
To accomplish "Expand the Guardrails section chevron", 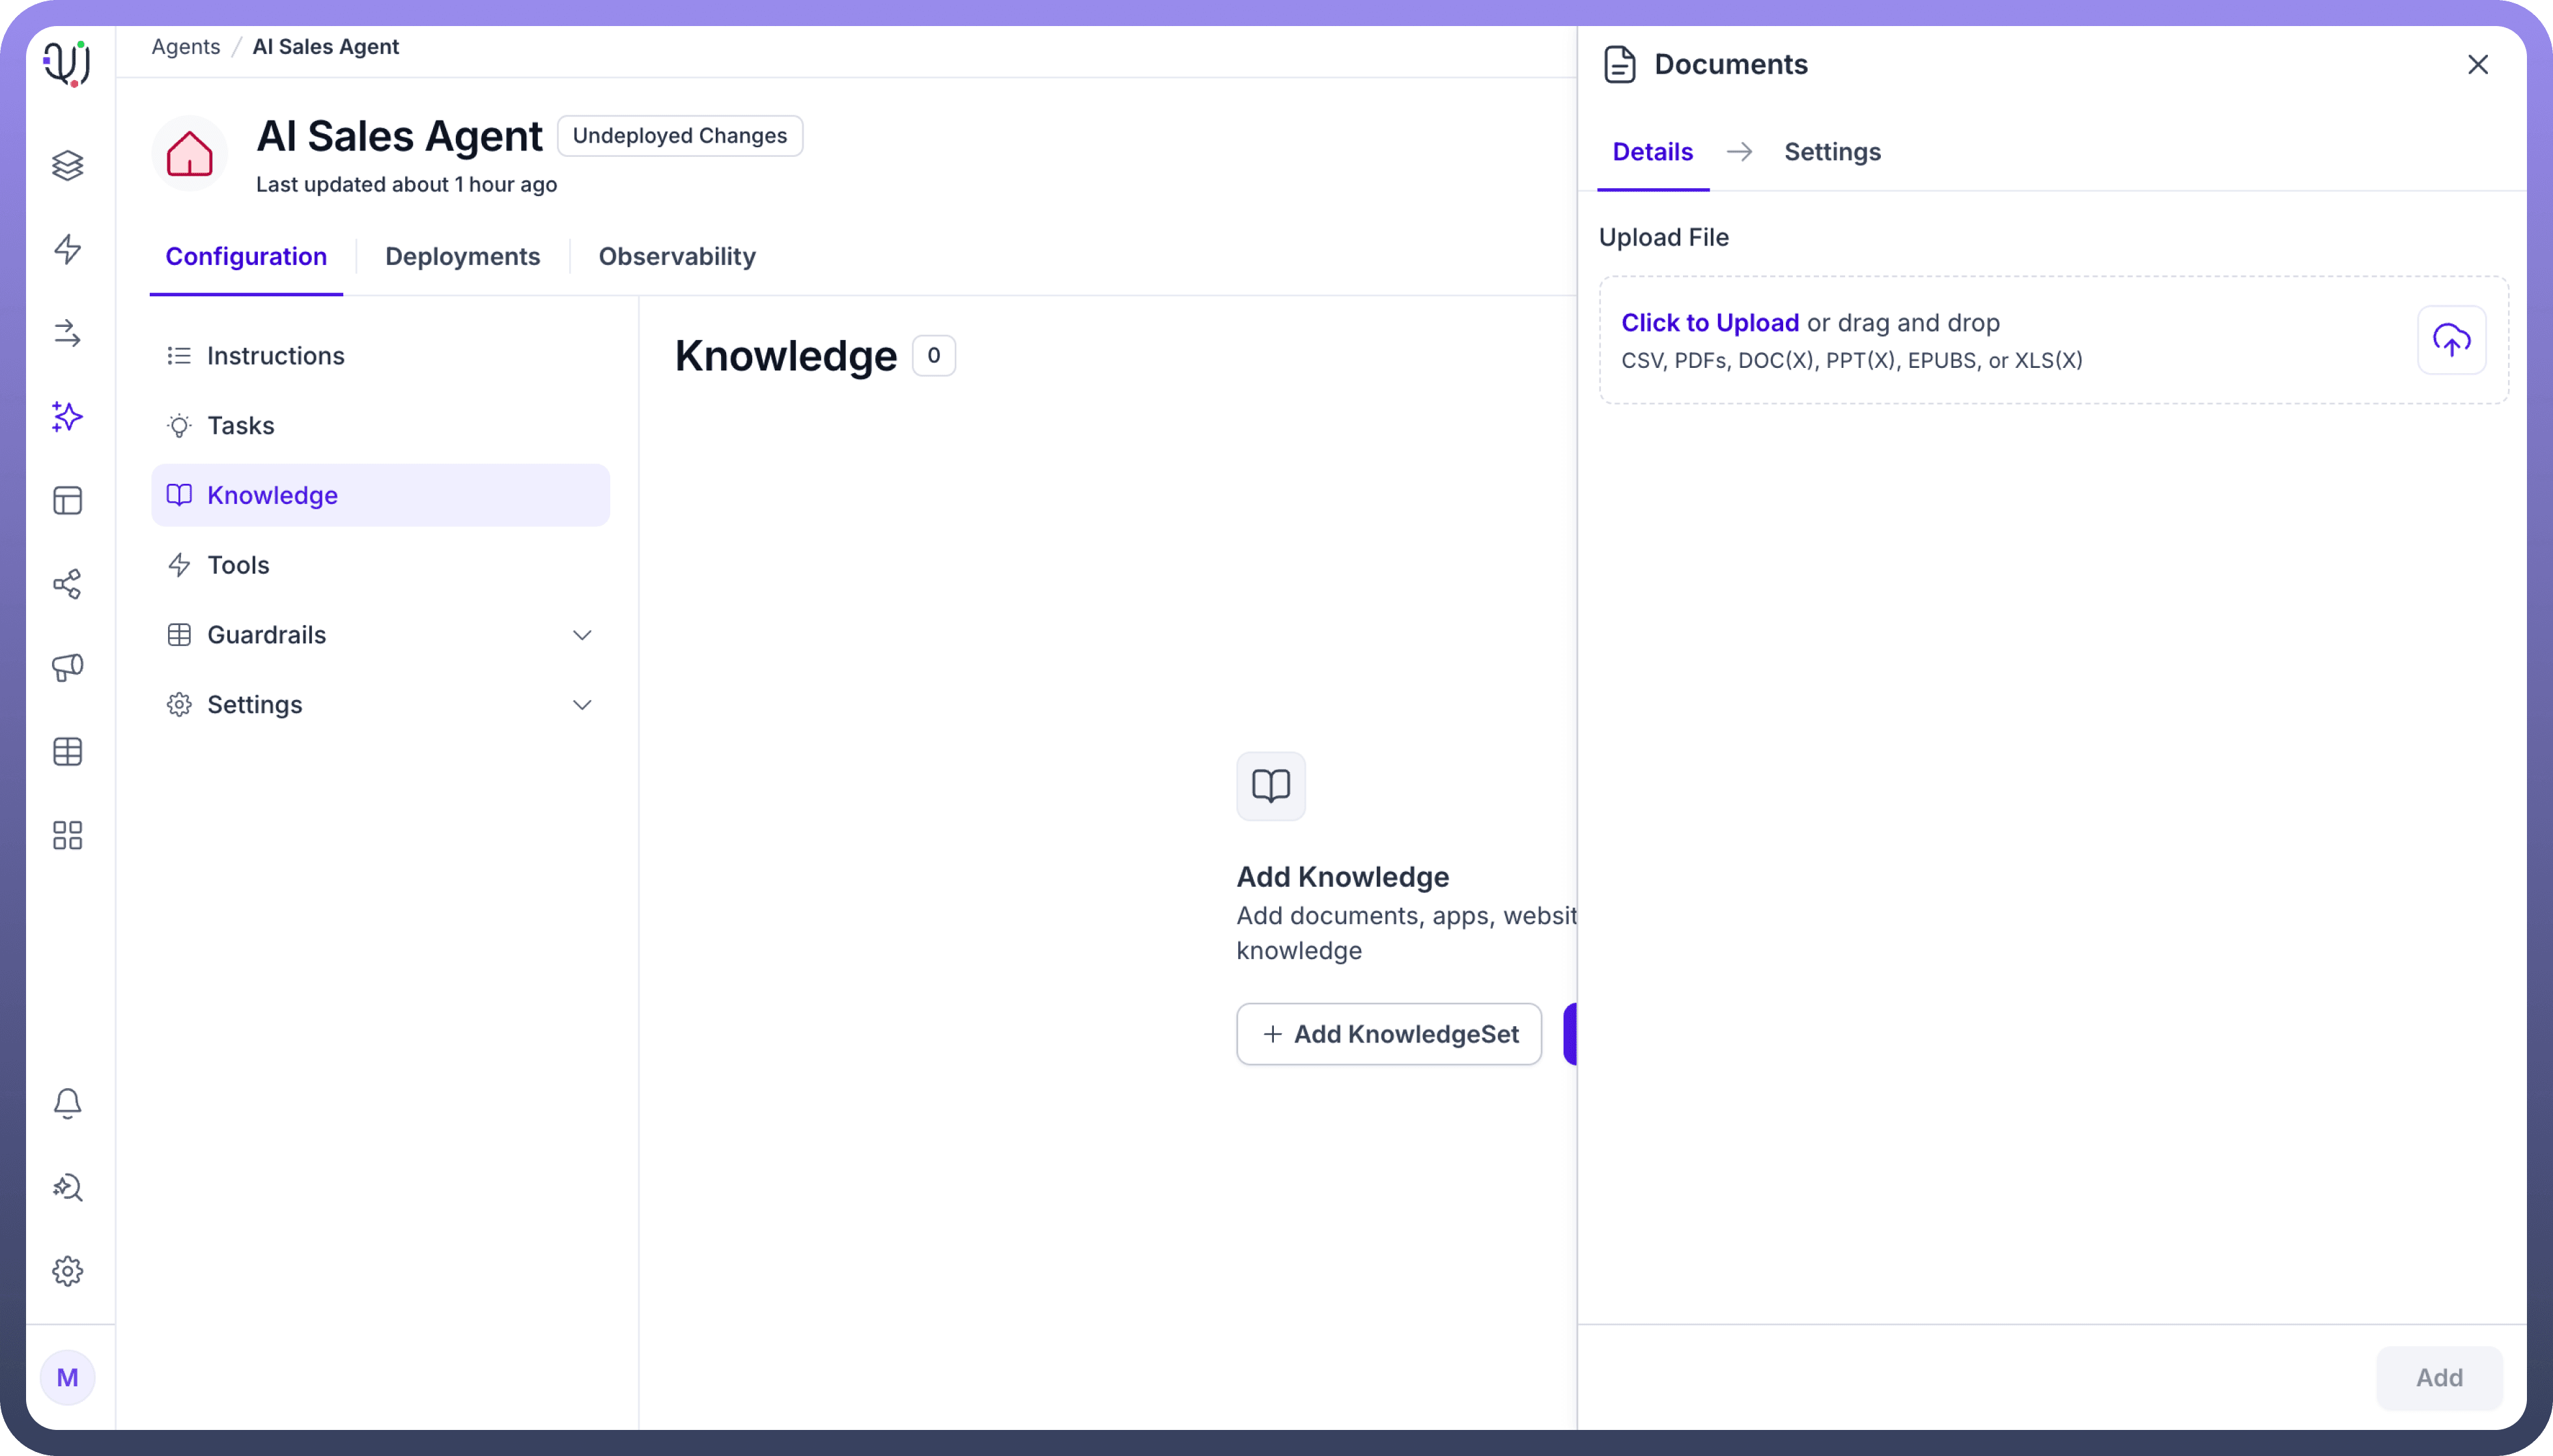I will 582,635.
